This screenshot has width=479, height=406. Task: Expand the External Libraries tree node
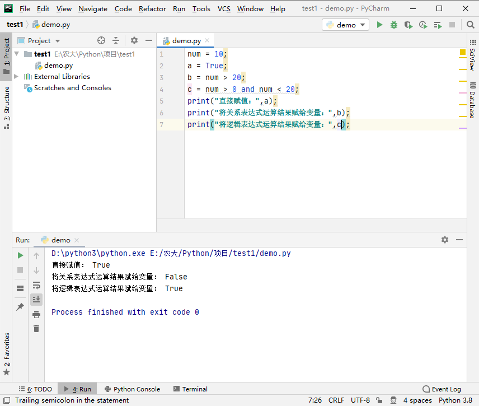(x=16, y=77)
